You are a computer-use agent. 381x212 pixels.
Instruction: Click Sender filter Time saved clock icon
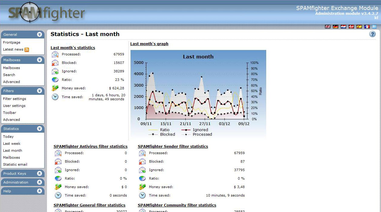[142, 196]
